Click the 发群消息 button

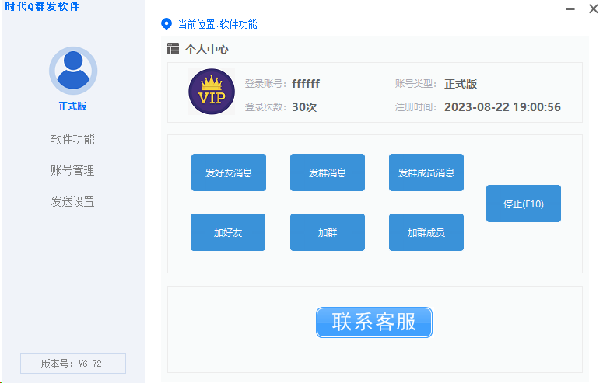point(327,172)
